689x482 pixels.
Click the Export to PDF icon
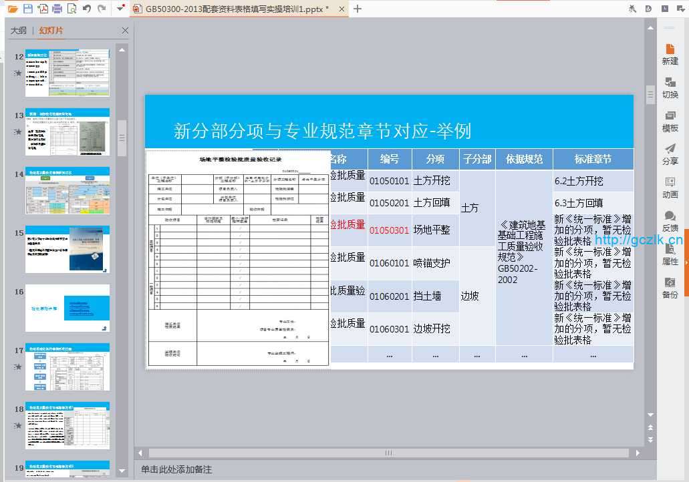43,9
